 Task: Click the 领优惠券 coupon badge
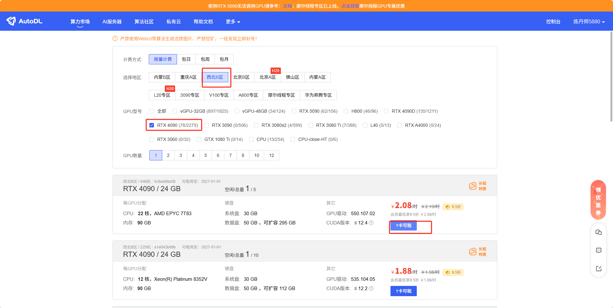pos(598,200)
